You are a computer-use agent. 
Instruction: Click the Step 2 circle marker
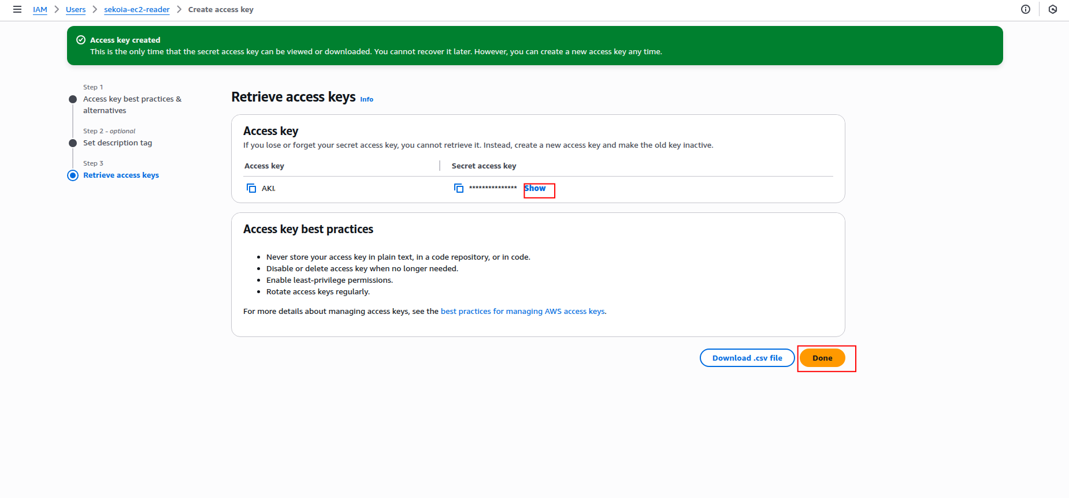click(73, 143)
